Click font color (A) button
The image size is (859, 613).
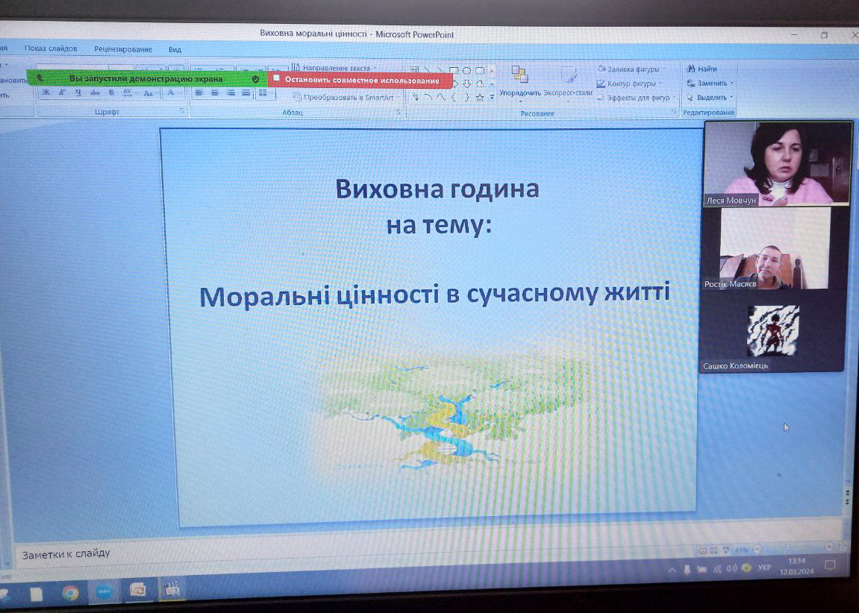coord(170,93)
